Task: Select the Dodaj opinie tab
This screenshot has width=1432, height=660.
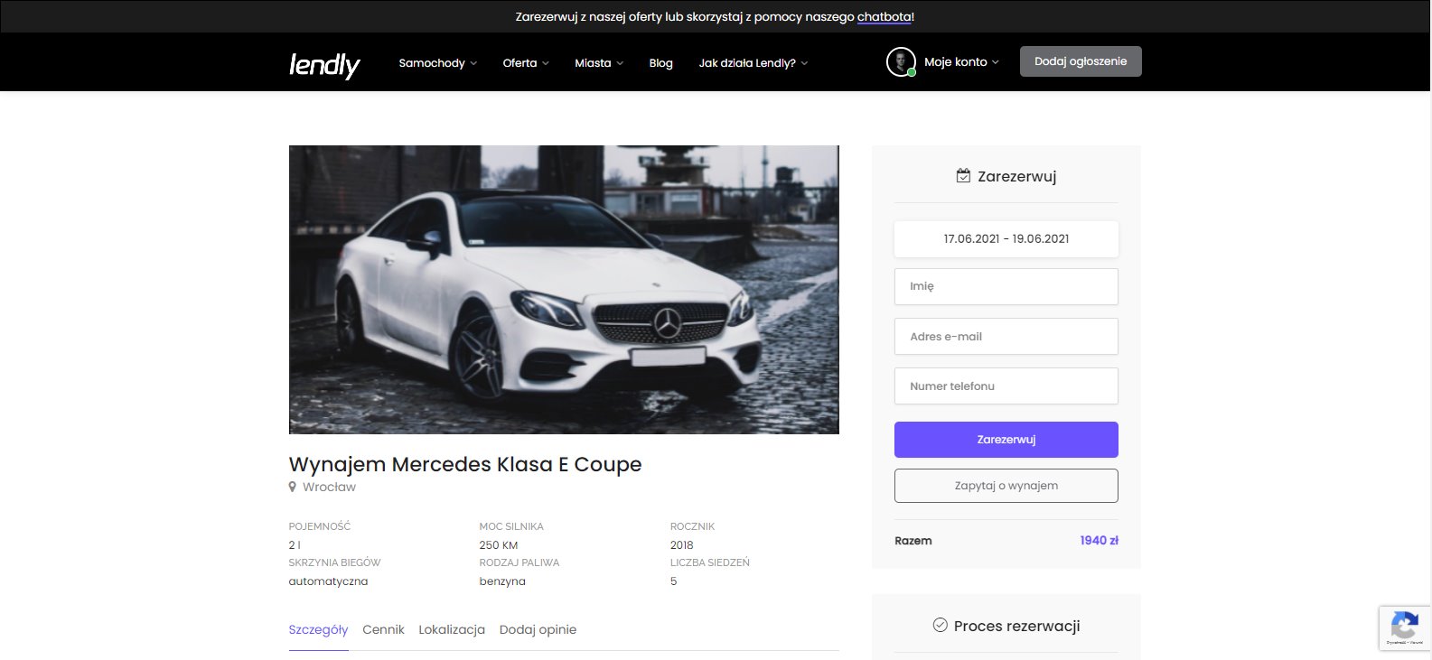Action: coord(538,629)
